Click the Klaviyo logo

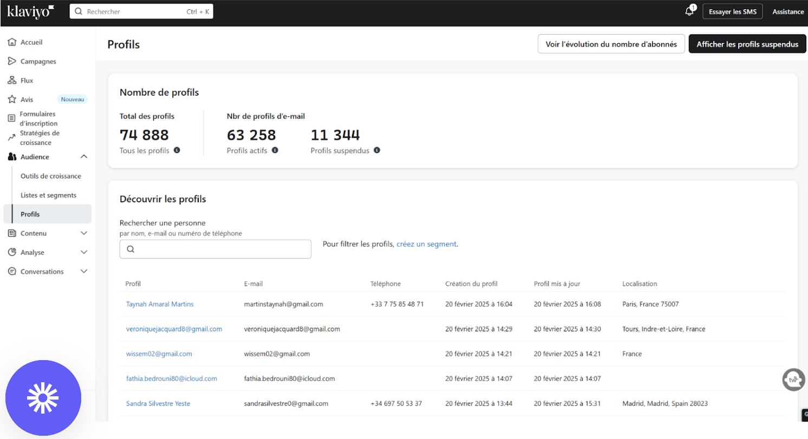click(x=30, y=11)
